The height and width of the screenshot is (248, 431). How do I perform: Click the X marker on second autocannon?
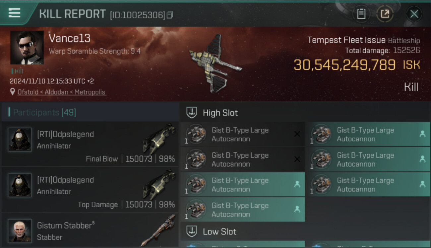(x=297, y=159)
